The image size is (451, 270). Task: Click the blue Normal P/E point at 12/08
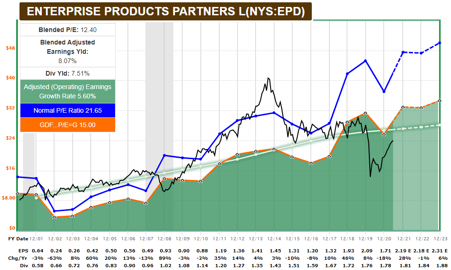point(164,155)
